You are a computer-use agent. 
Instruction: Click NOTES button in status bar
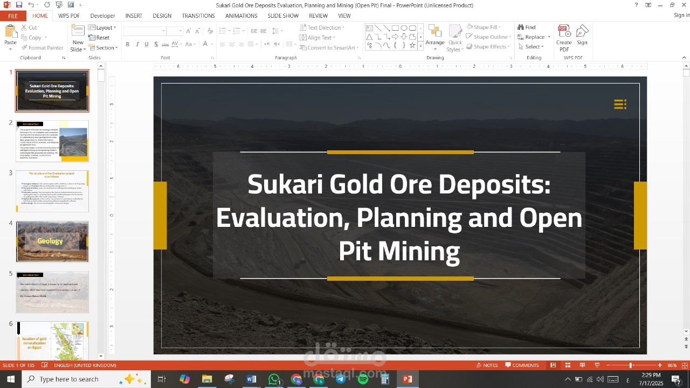pyautogui.click(x=487, y=365)
